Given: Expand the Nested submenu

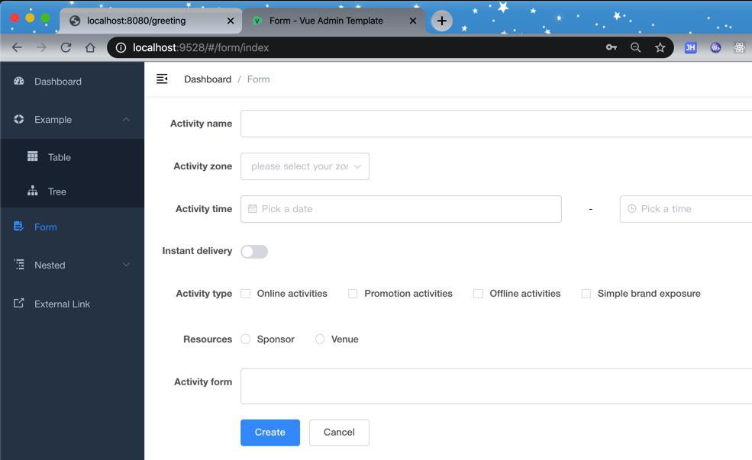Looking at the screenshot, I should click(x=126, y=265).
